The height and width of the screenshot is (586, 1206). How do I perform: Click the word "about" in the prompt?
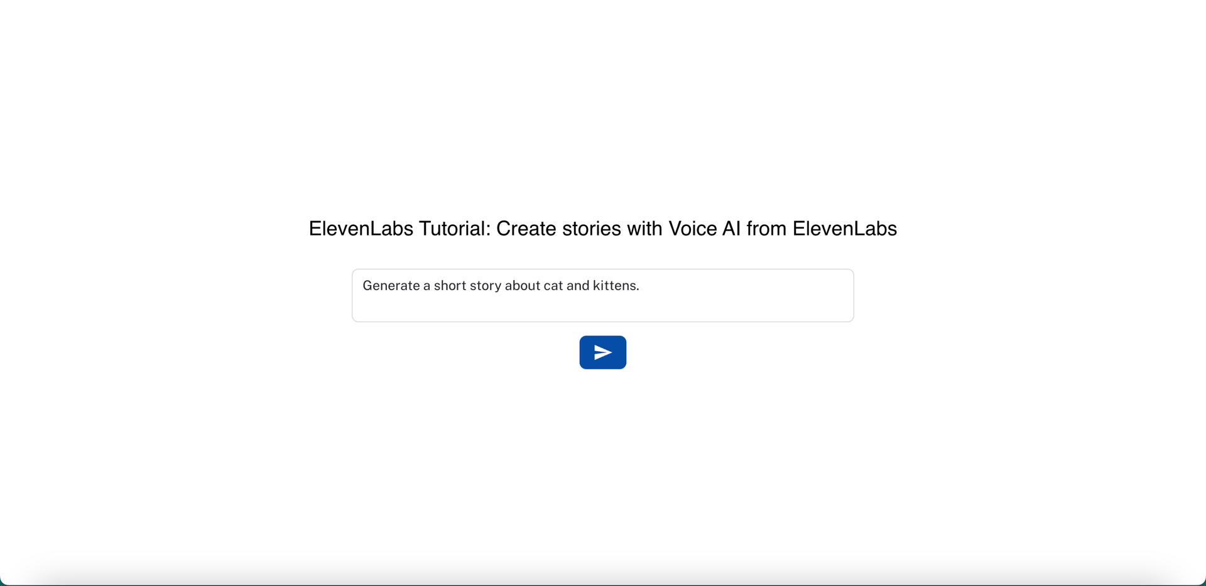(523, 286)
